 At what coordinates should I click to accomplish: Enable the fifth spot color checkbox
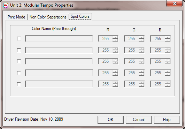19,84
